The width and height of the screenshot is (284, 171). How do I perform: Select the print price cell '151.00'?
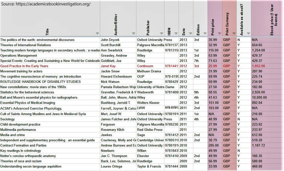click(215, 103)
